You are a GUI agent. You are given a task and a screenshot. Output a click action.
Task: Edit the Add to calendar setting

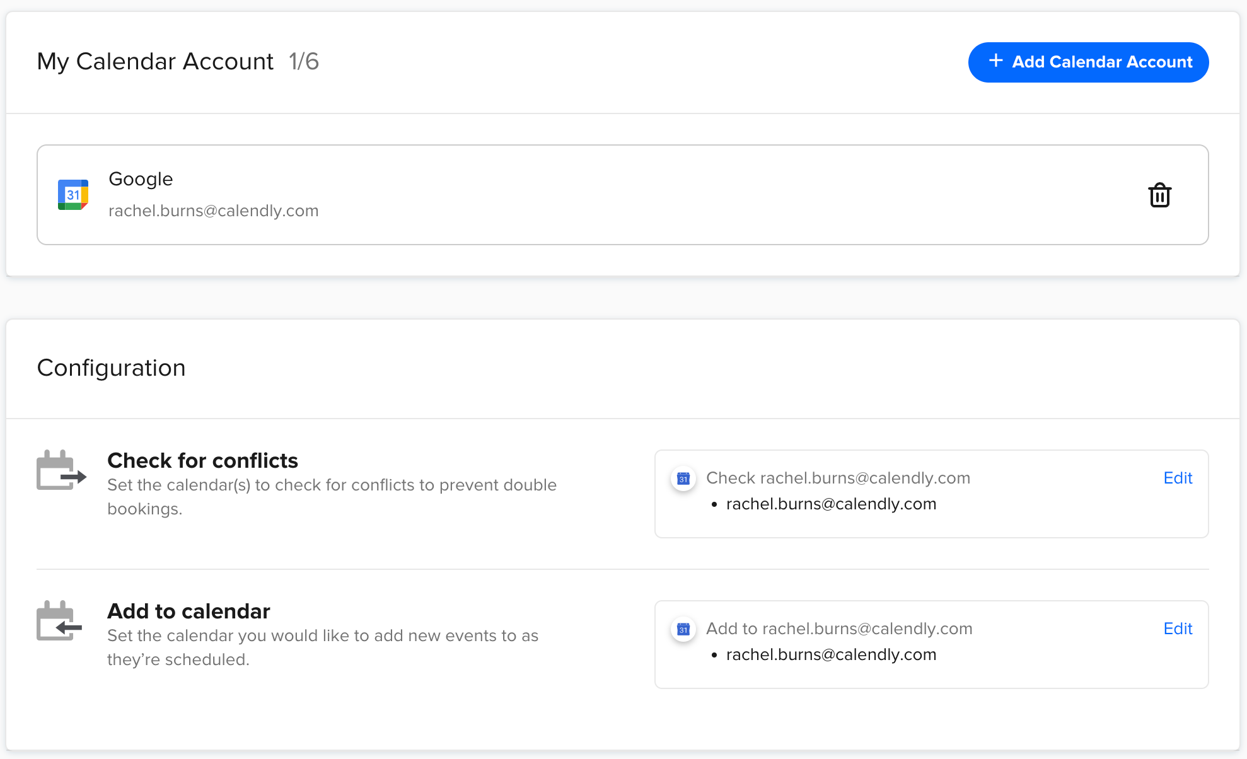tap(1178, 629)
